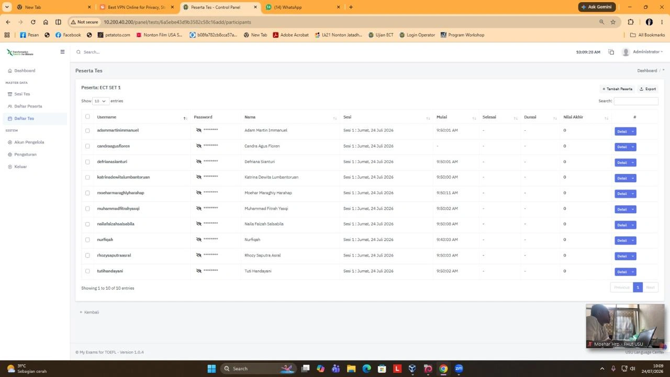Open the Chrome extensions puzzle icon
670x377 pixels.
(x=630, y=22)
